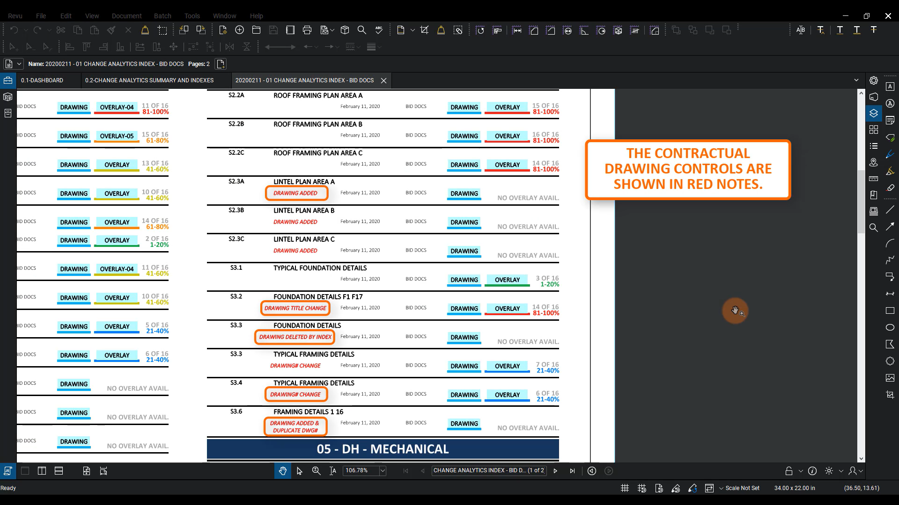Click DRAWING link for S2.3A lintel plan
This screenshot has width=899, height=505.
[464, 194]
